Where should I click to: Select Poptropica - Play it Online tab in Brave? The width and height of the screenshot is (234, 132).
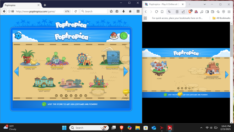[164, 4]
